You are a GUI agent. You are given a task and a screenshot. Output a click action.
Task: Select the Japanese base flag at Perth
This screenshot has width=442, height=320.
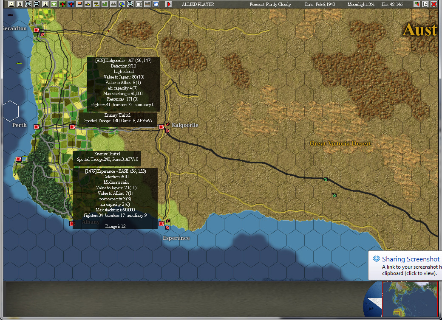pyautogui.click(x=37, y=127)
